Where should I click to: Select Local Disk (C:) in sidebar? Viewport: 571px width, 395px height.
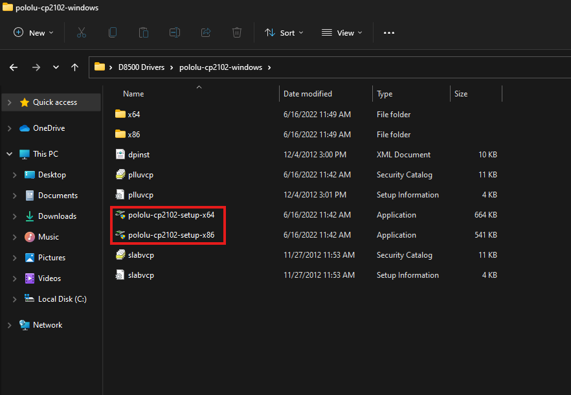tap(62, 299)
